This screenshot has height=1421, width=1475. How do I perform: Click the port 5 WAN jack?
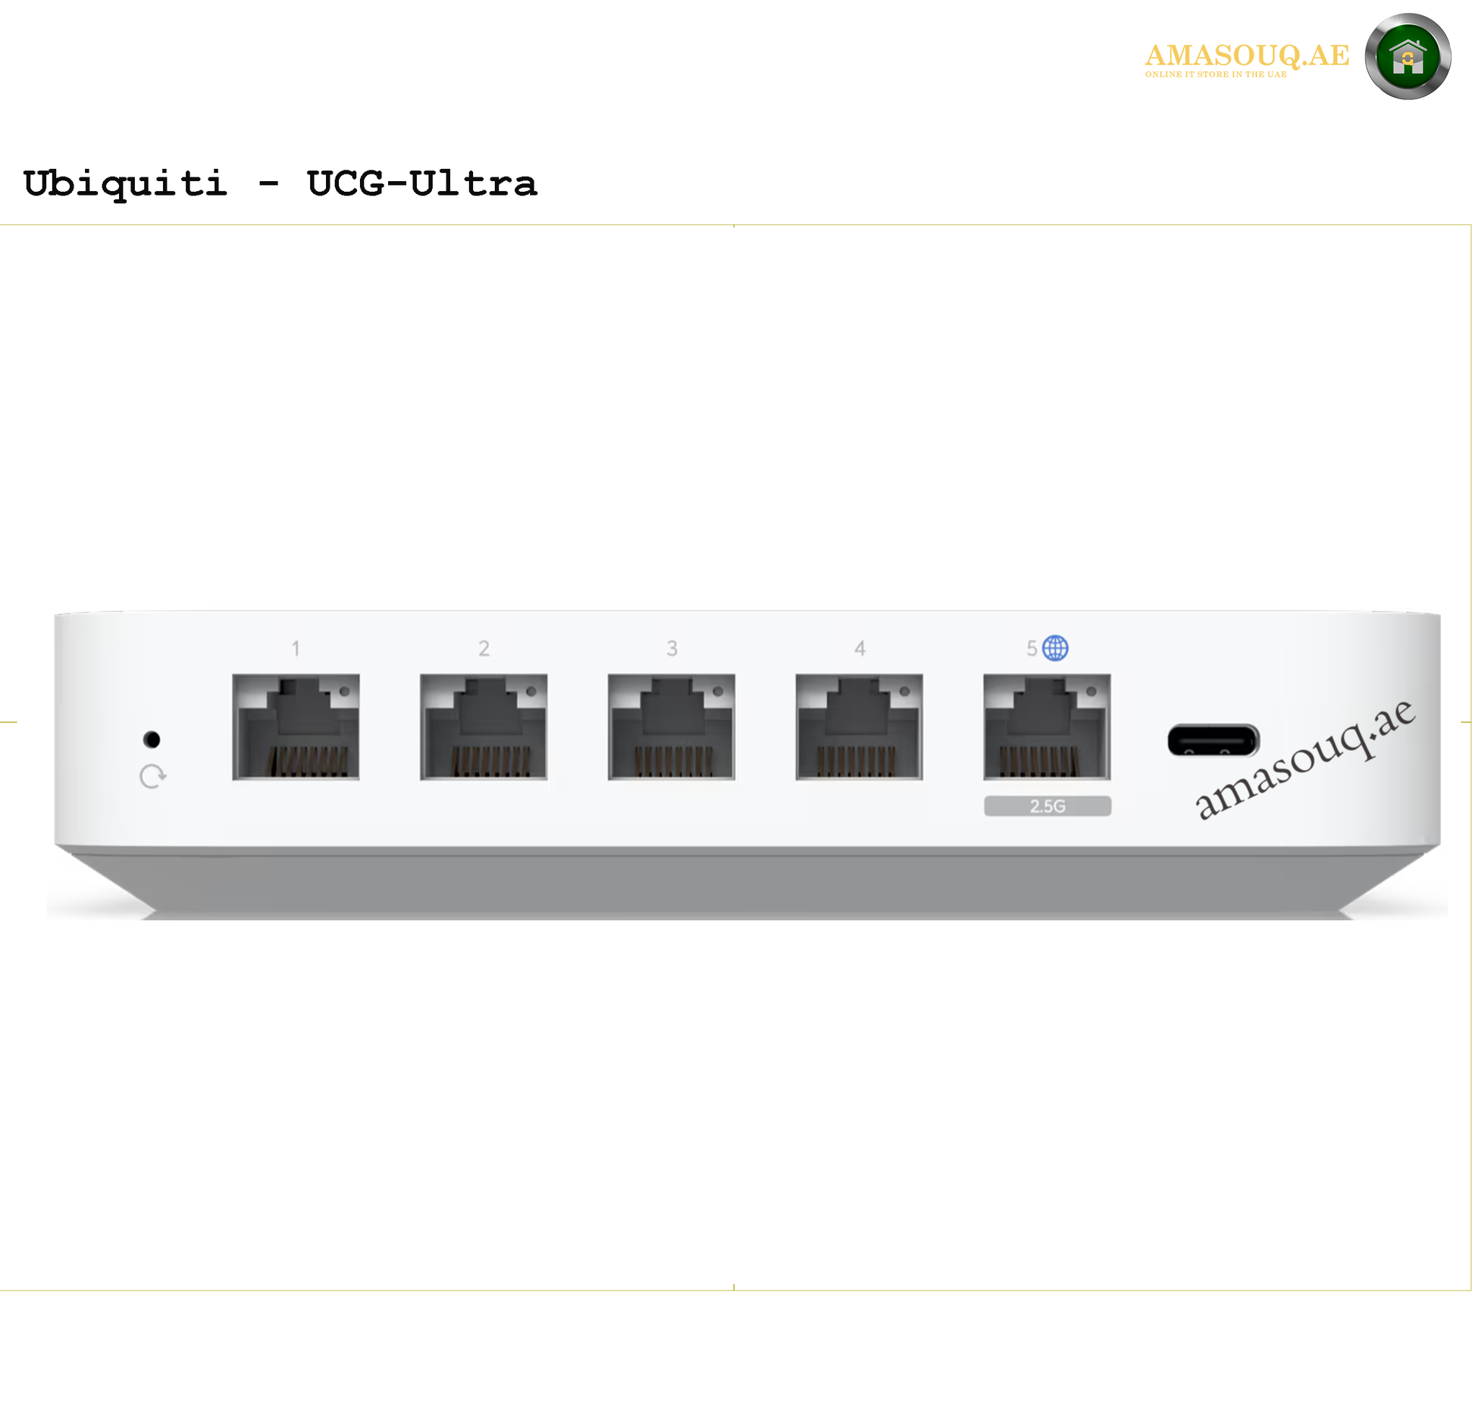(1047, 727)
